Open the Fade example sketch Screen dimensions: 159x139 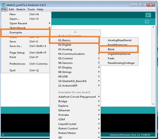(119, 58)
